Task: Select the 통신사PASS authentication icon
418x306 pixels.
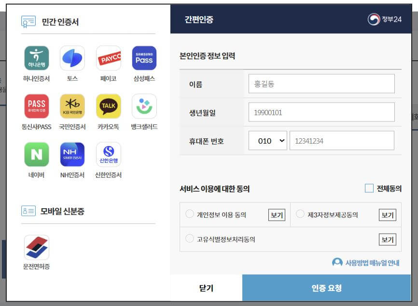Action: coord(37,106)
